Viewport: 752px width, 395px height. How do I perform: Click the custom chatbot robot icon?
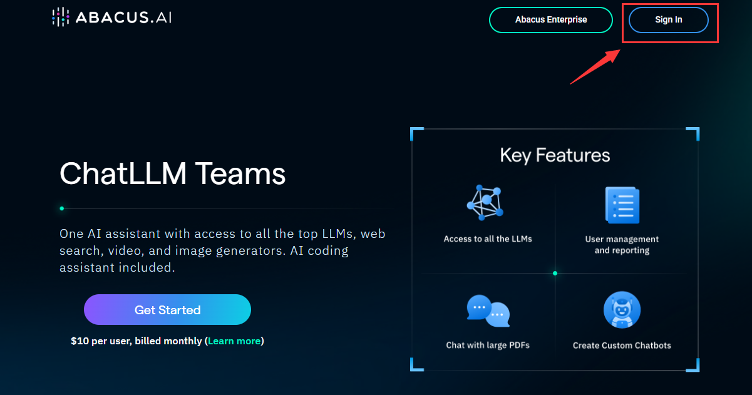point(622,310)
